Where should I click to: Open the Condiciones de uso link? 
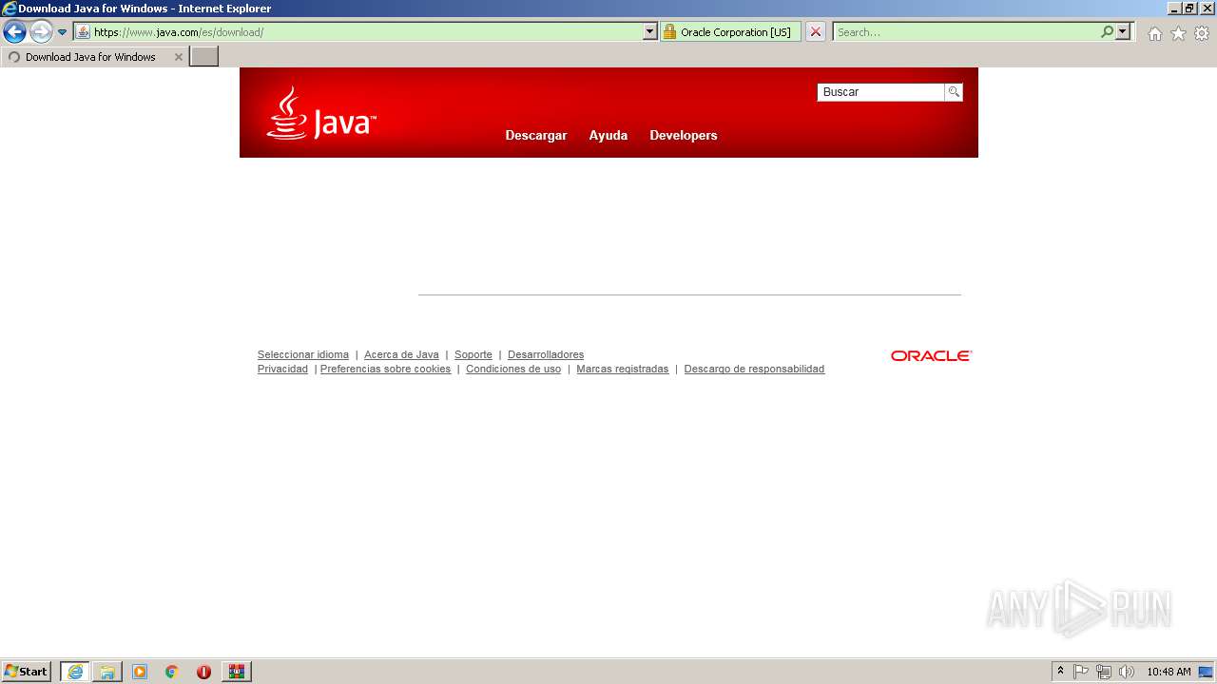pyautogui.click(x=513, y=369)
